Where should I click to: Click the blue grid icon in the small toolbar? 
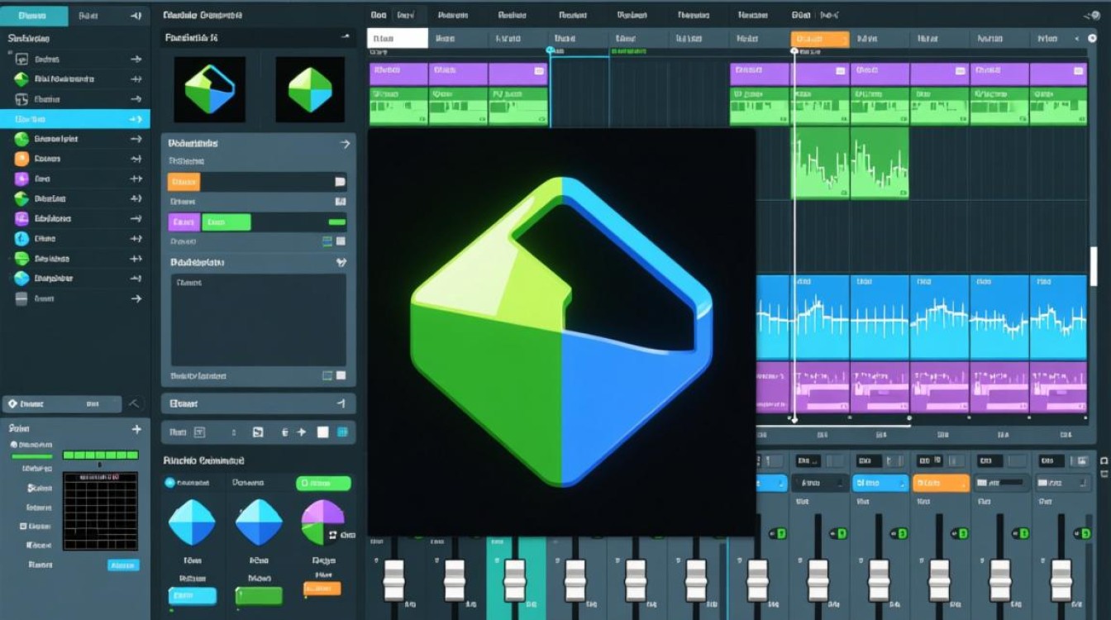(341, 432)
